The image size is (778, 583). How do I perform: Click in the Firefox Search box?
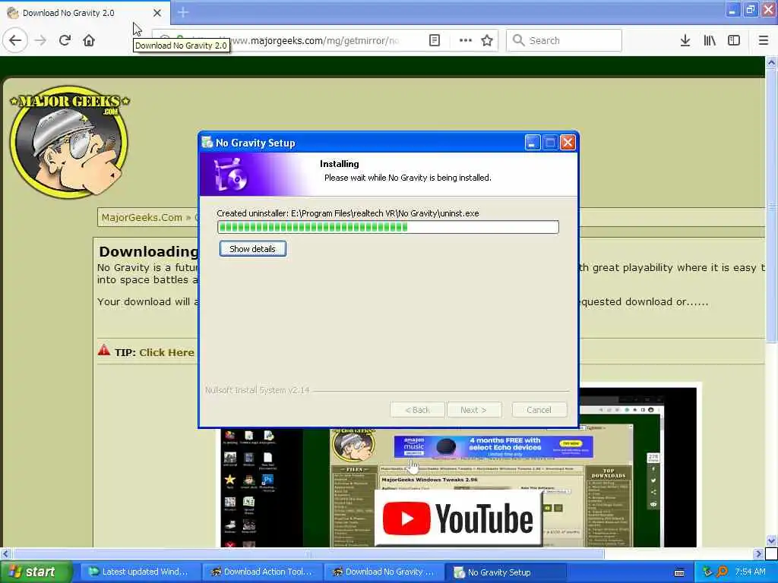[564, 40]
